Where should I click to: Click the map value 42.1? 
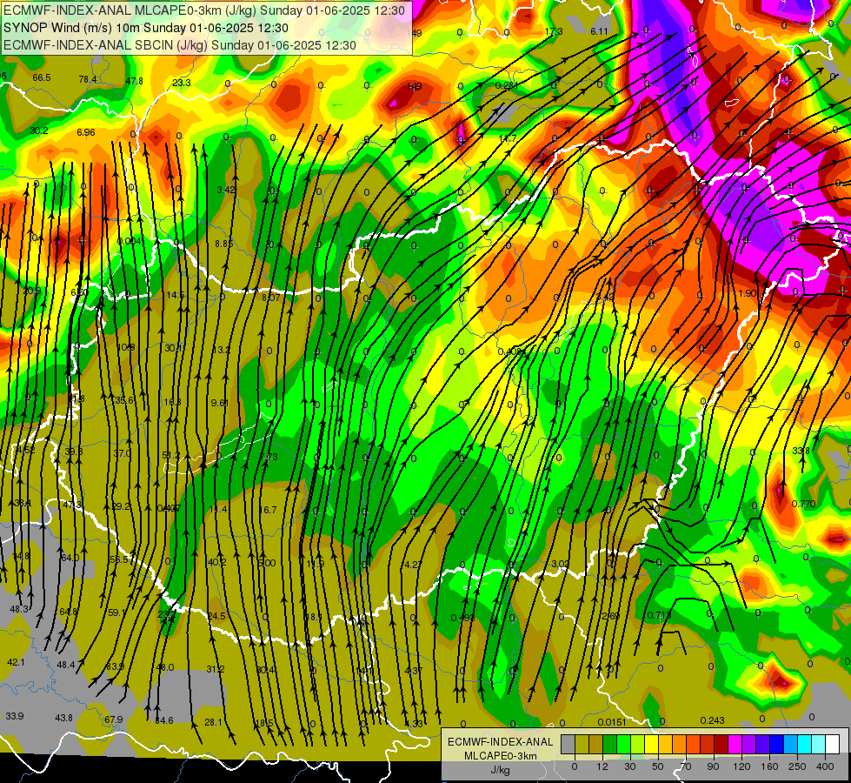(x=16, y=662)
